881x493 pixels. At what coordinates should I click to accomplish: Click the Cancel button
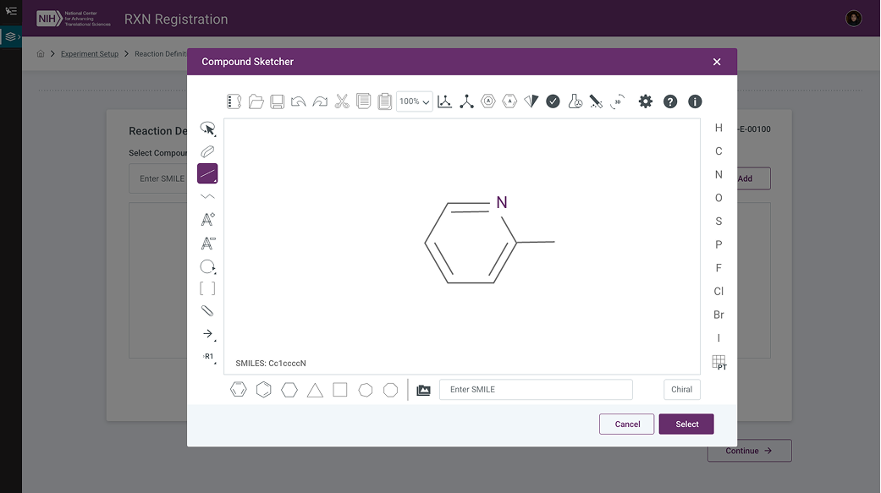click(x=626, y=425)
